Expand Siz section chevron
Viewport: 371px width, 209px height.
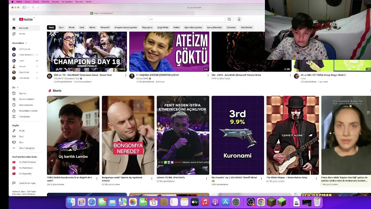(x=17, y=88)
